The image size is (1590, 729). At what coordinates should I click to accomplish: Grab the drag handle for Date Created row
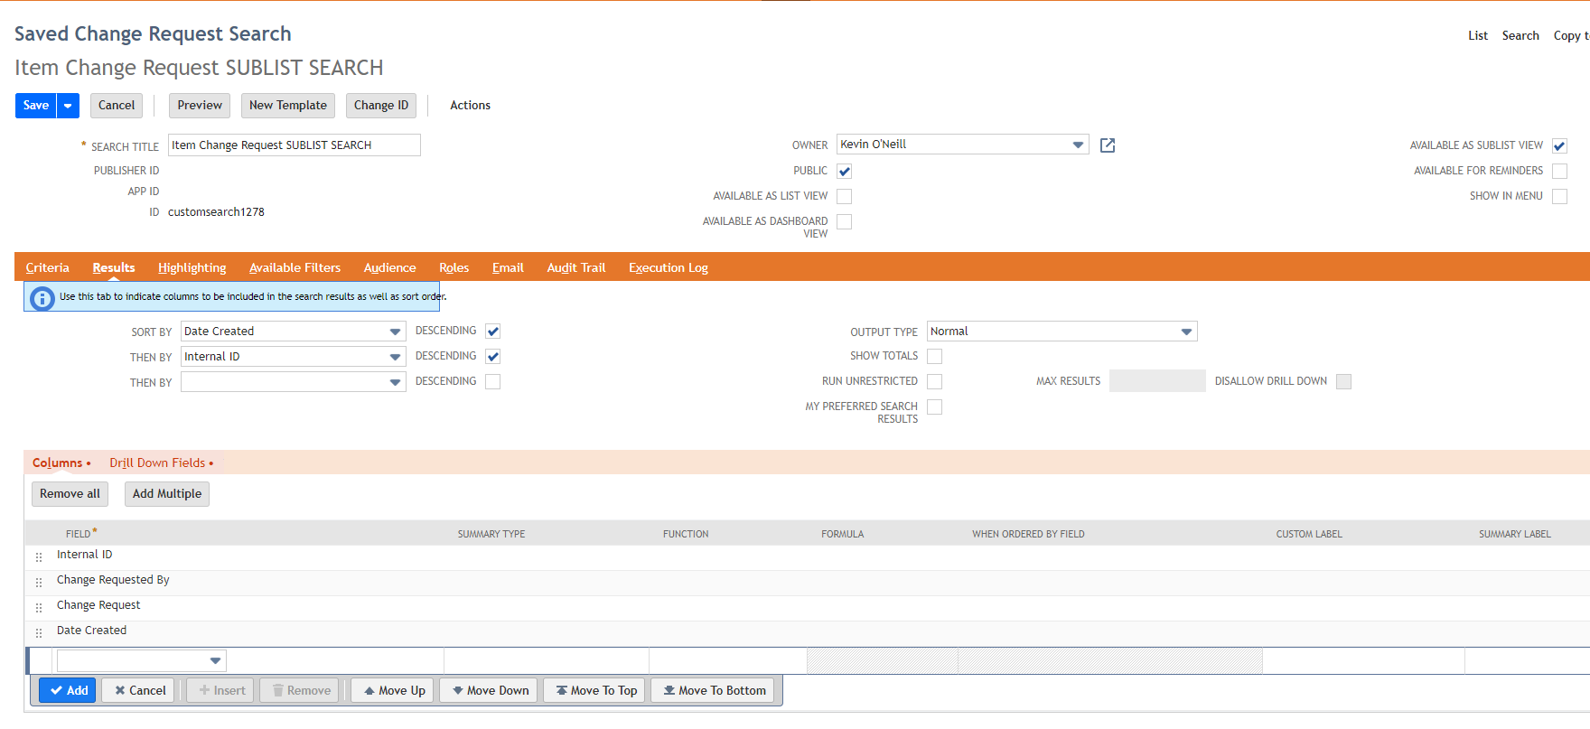click(x=39, y=632)
